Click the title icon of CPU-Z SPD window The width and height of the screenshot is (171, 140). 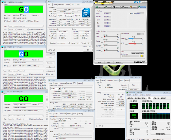[x=49, y=80]
